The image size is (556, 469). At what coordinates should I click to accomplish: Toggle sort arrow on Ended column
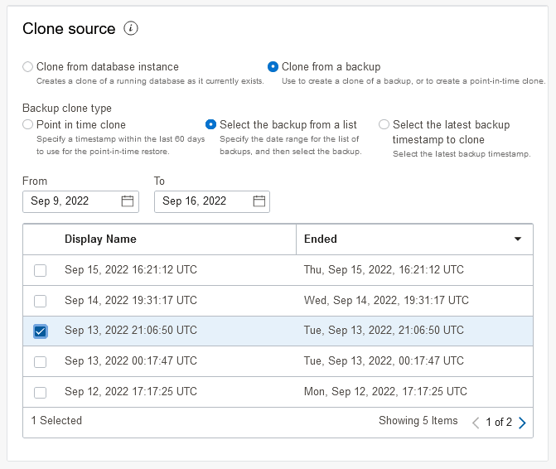click(x=518, y=239)
